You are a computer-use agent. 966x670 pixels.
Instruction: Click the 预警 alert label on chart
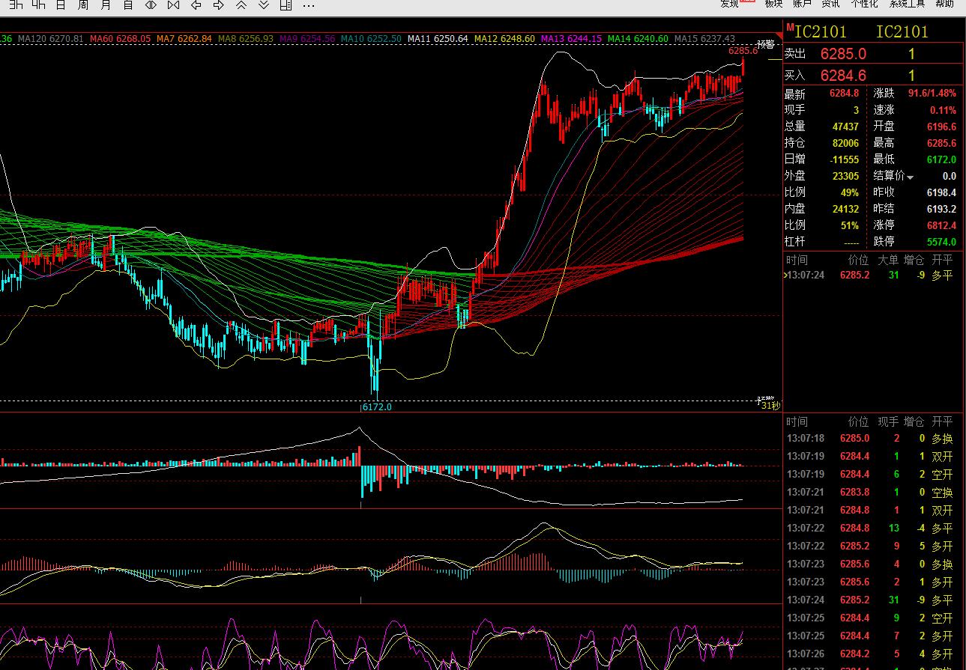765,43
